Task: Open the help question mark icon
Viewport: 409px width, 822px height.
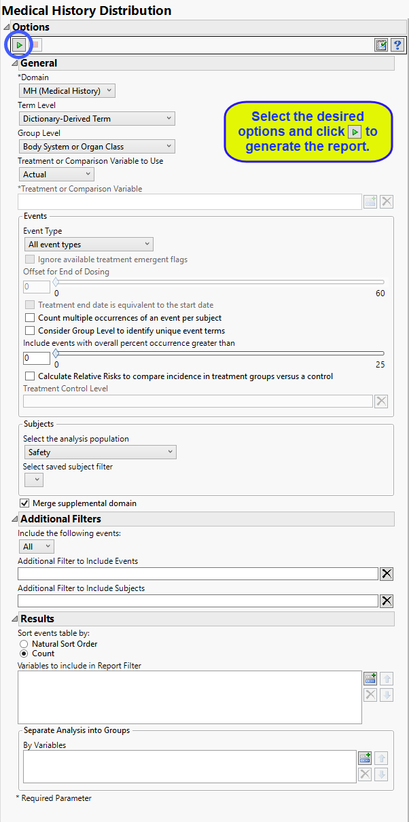Action: pyautogui.click(x=397, y=45)
